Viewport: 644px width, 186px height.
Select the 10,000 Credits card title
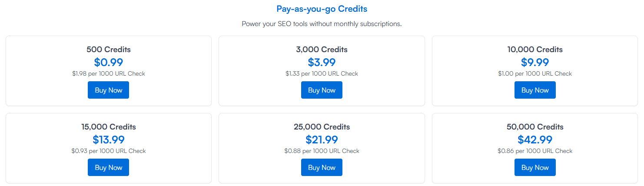click(535, 50)
